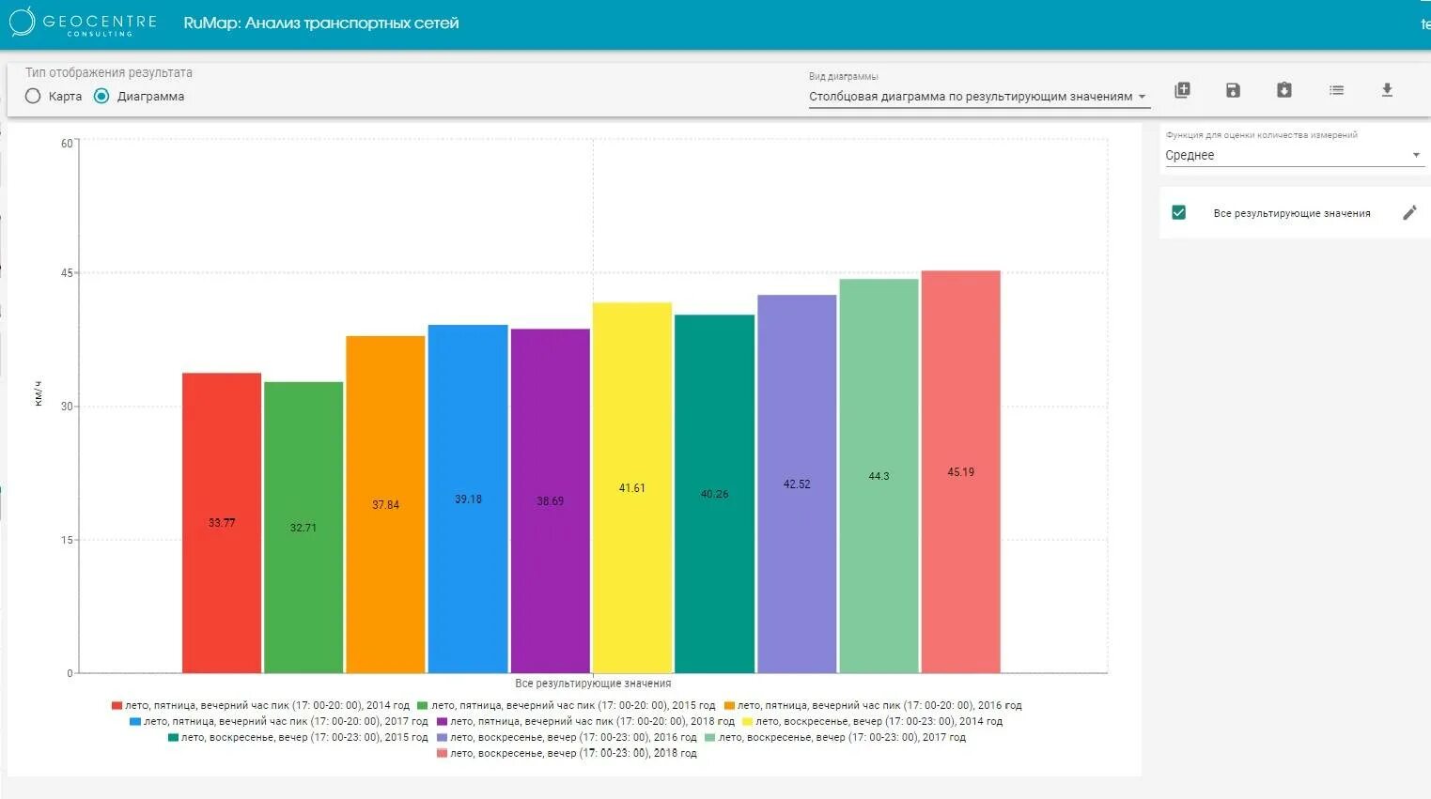The image size is (1431, 799).
Task: Click the orange bar labeled 37.84
Action: tap(385, 505)
